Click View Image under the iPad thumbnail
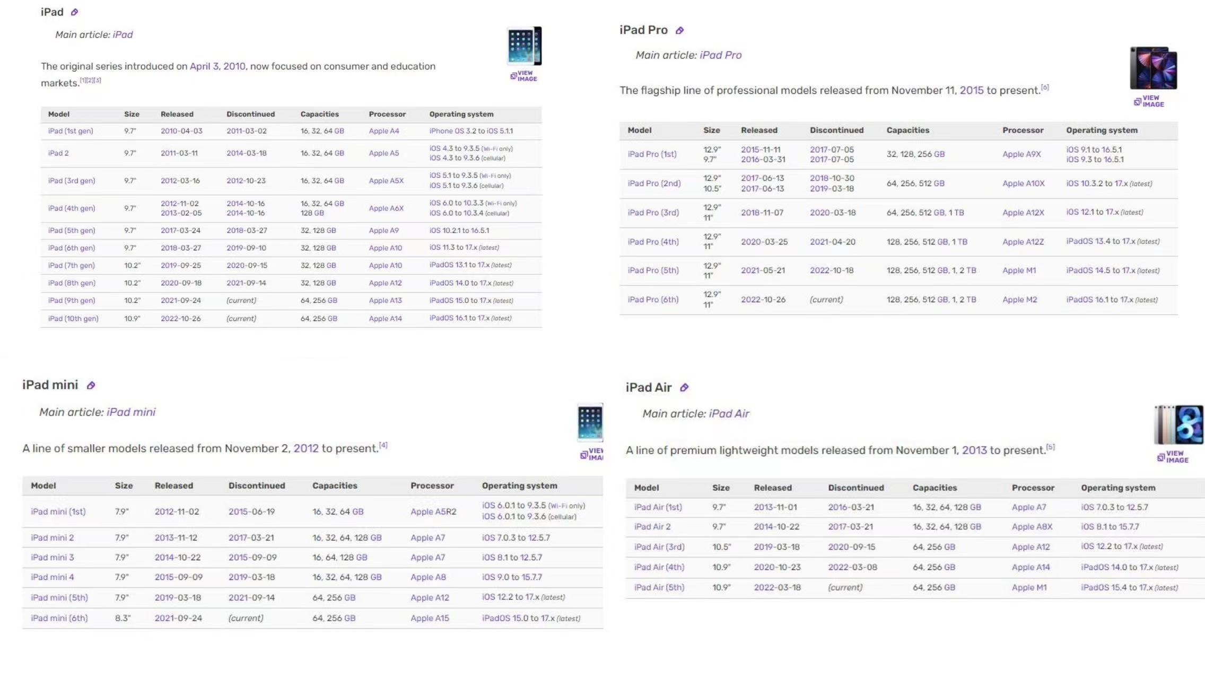 524,76
